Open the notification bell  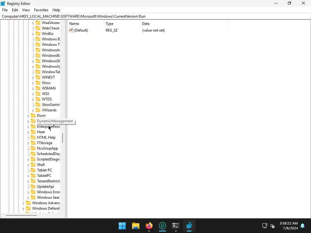303,226
